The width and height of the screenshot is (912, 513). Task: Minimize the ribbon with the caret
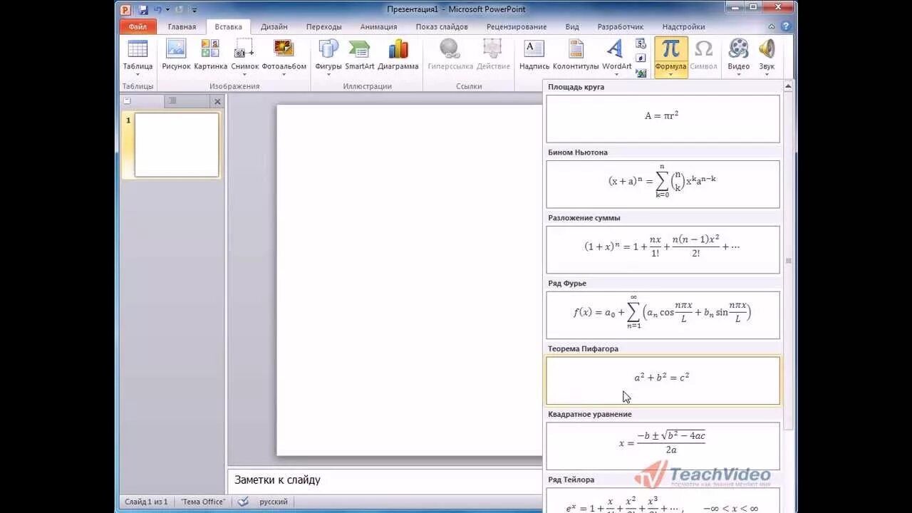[x=772, y=26]
